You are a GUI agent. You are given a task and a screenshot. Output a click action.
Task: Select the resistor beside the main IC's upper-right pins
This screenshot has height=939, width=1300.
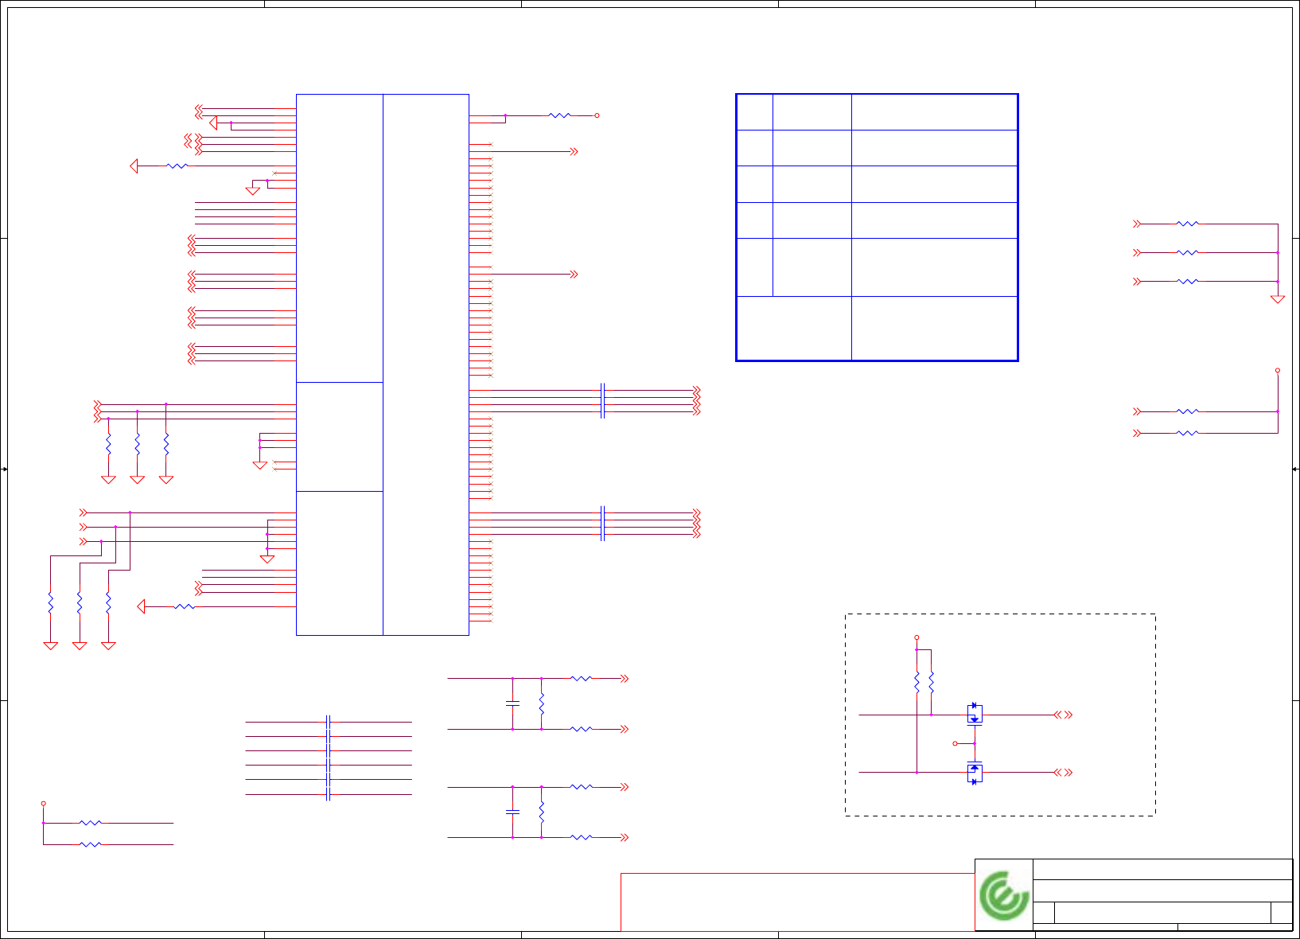click(x=560, y=115)
